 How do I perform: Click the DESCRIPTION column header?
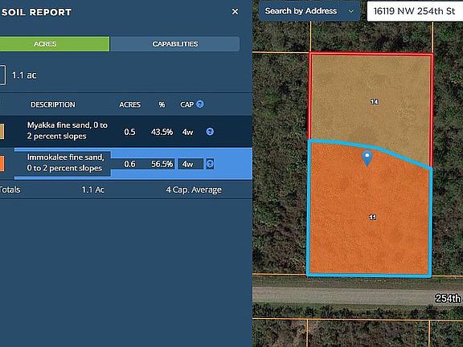coord(53,104)
